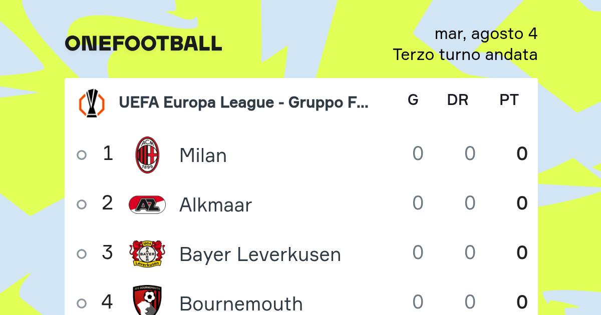Click the status circle beside Bournemouth's rank
601x315 pixels.
pyautogui.click(x=82, y=303)
